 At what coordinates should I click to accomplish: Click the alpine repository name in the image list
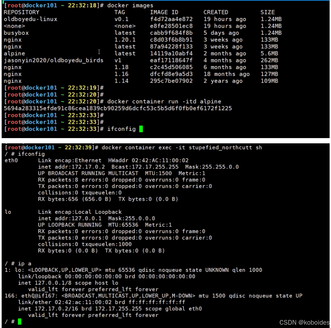pos(14,53)
